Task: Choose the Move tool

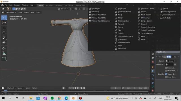Action: 4,28
